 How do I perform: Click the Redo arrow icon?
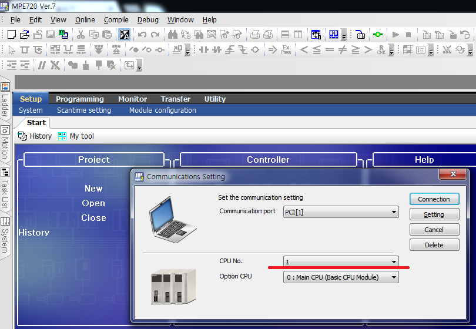tap(155, 35)
